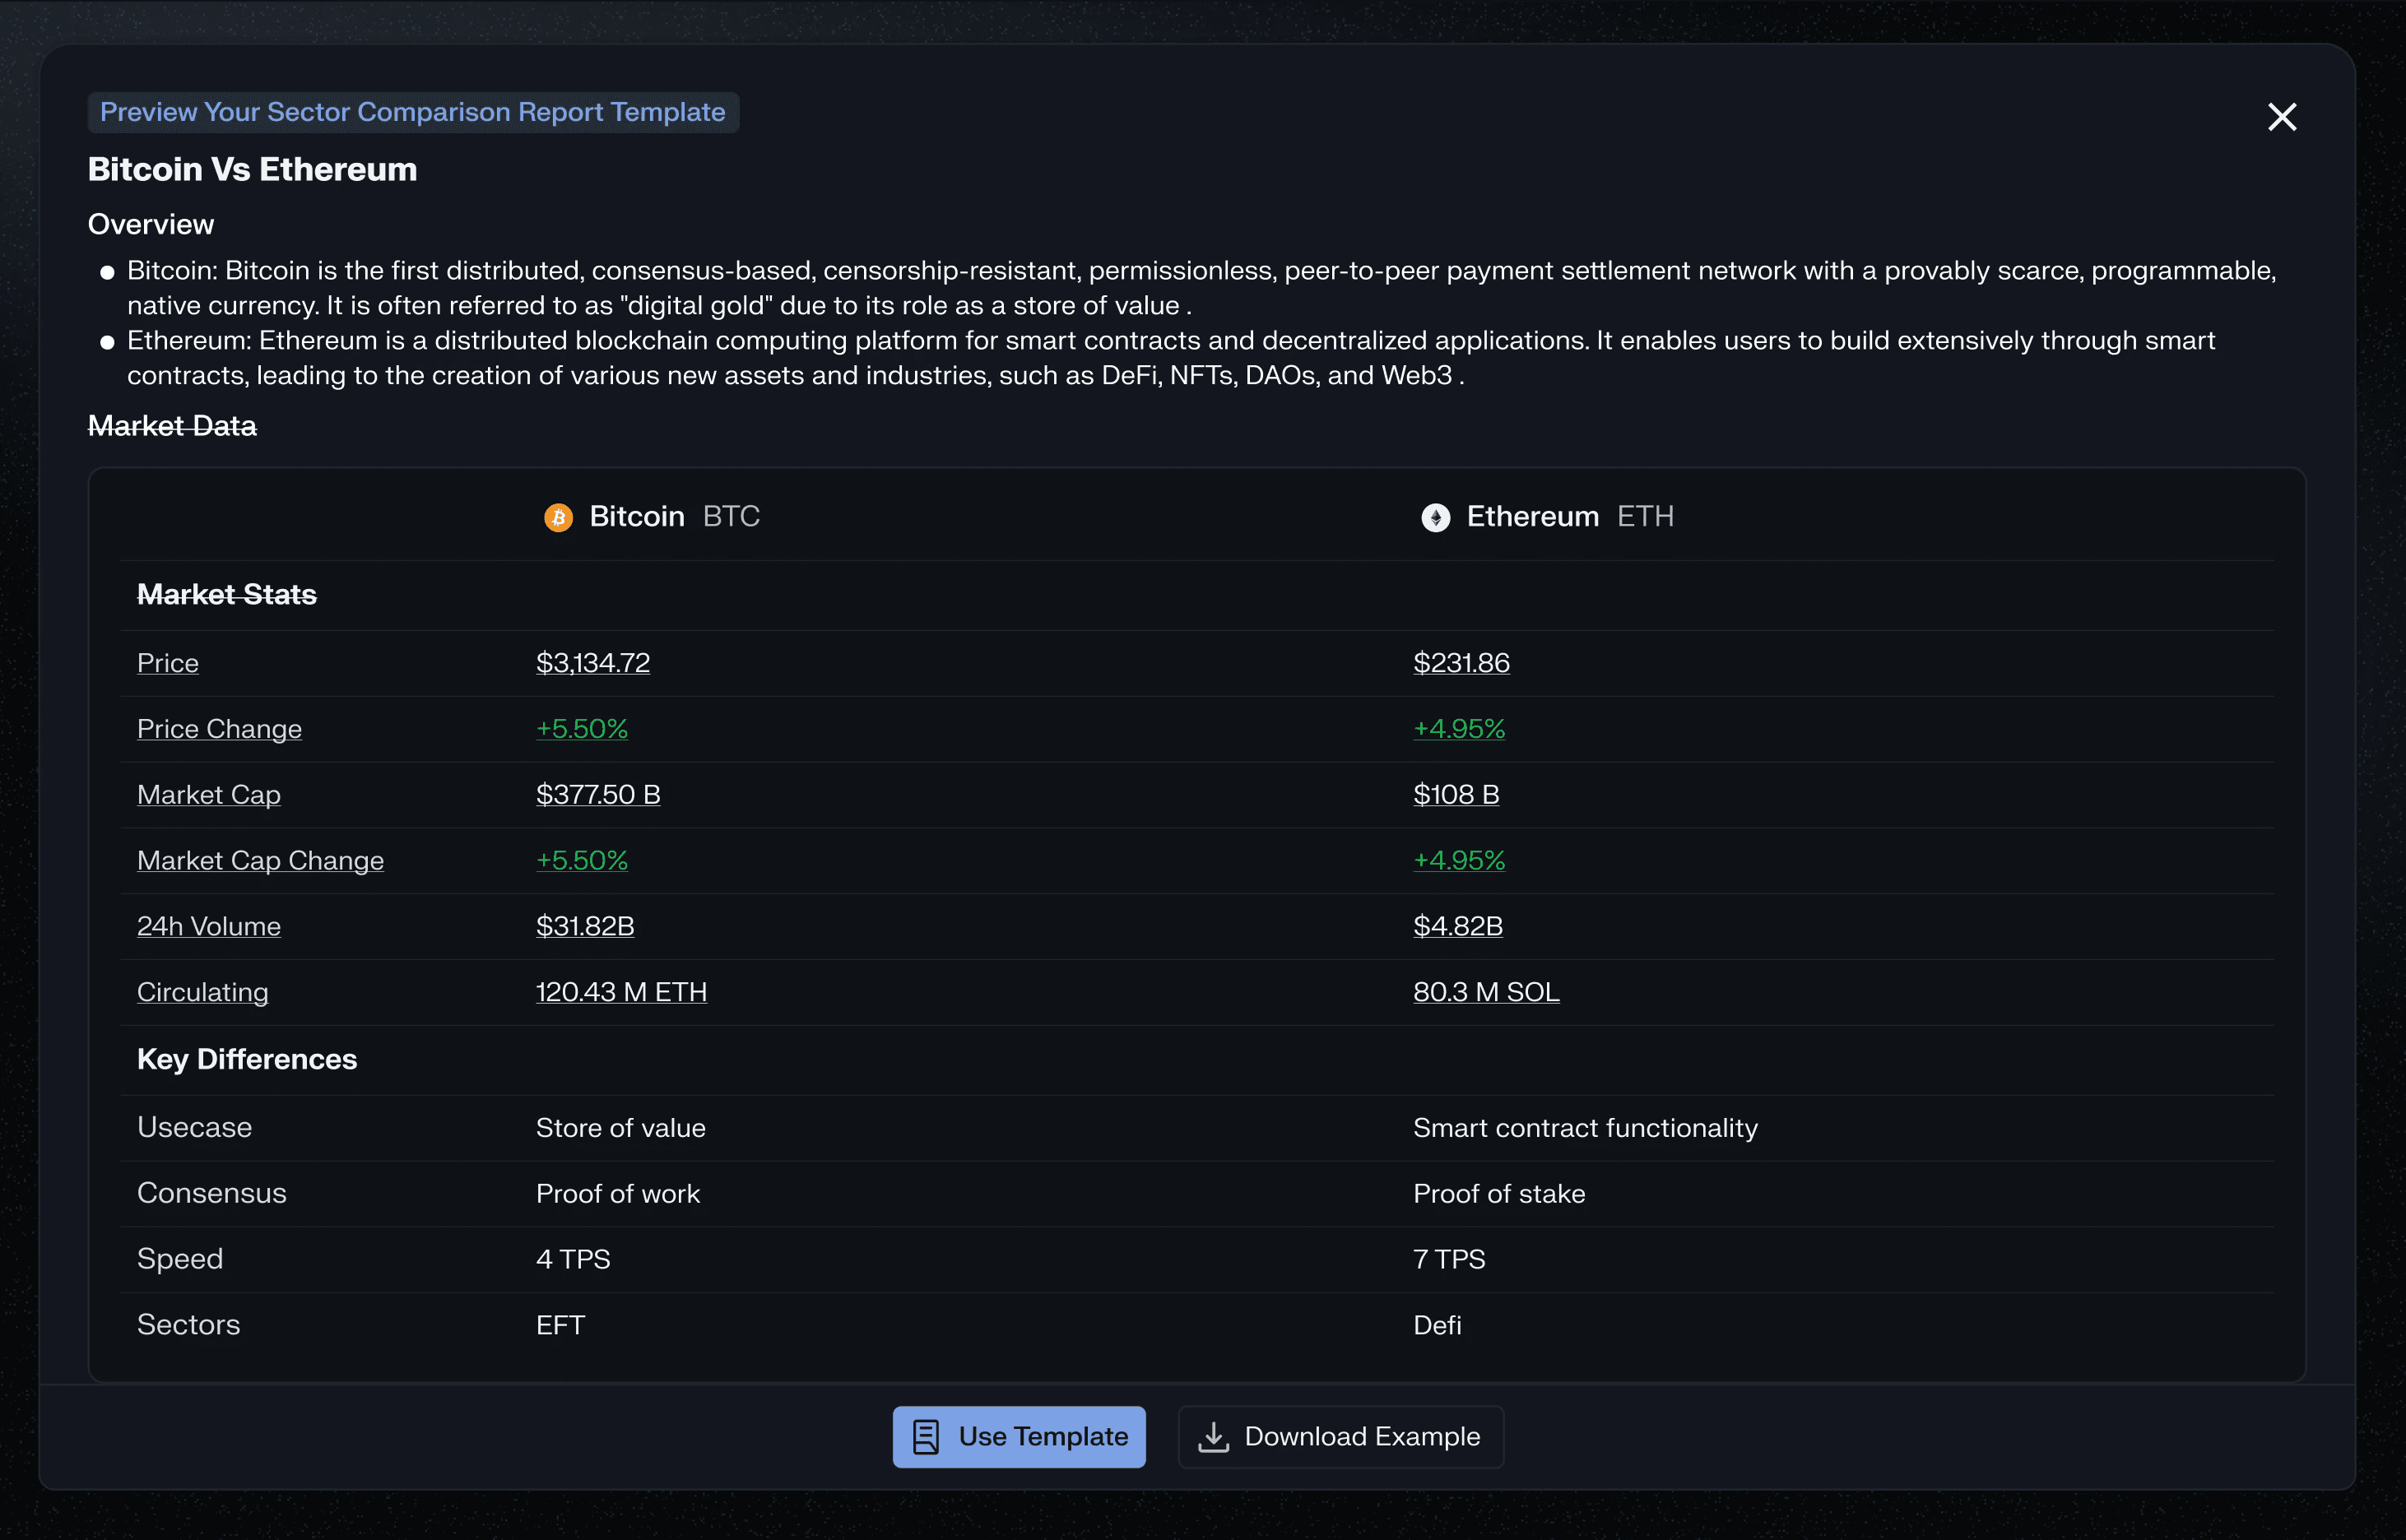The width and height of the screenshot is (2406, 1540).
Task: Click Bitcoin market cap $377.50 B
Action: (597, 795)
